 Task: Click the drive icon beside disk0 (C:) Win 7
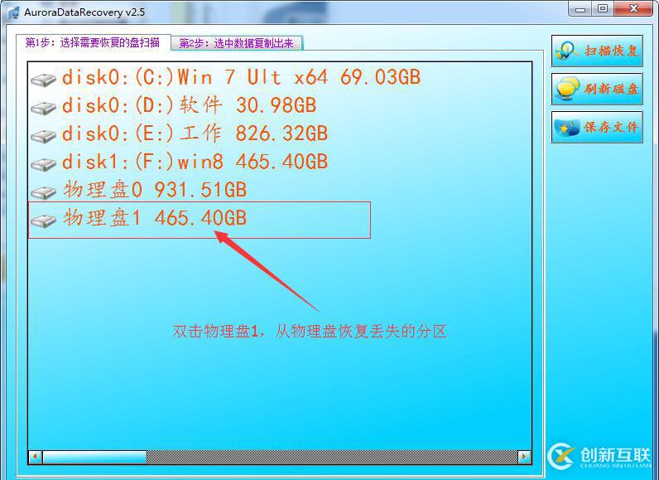[x=43, y=79]
